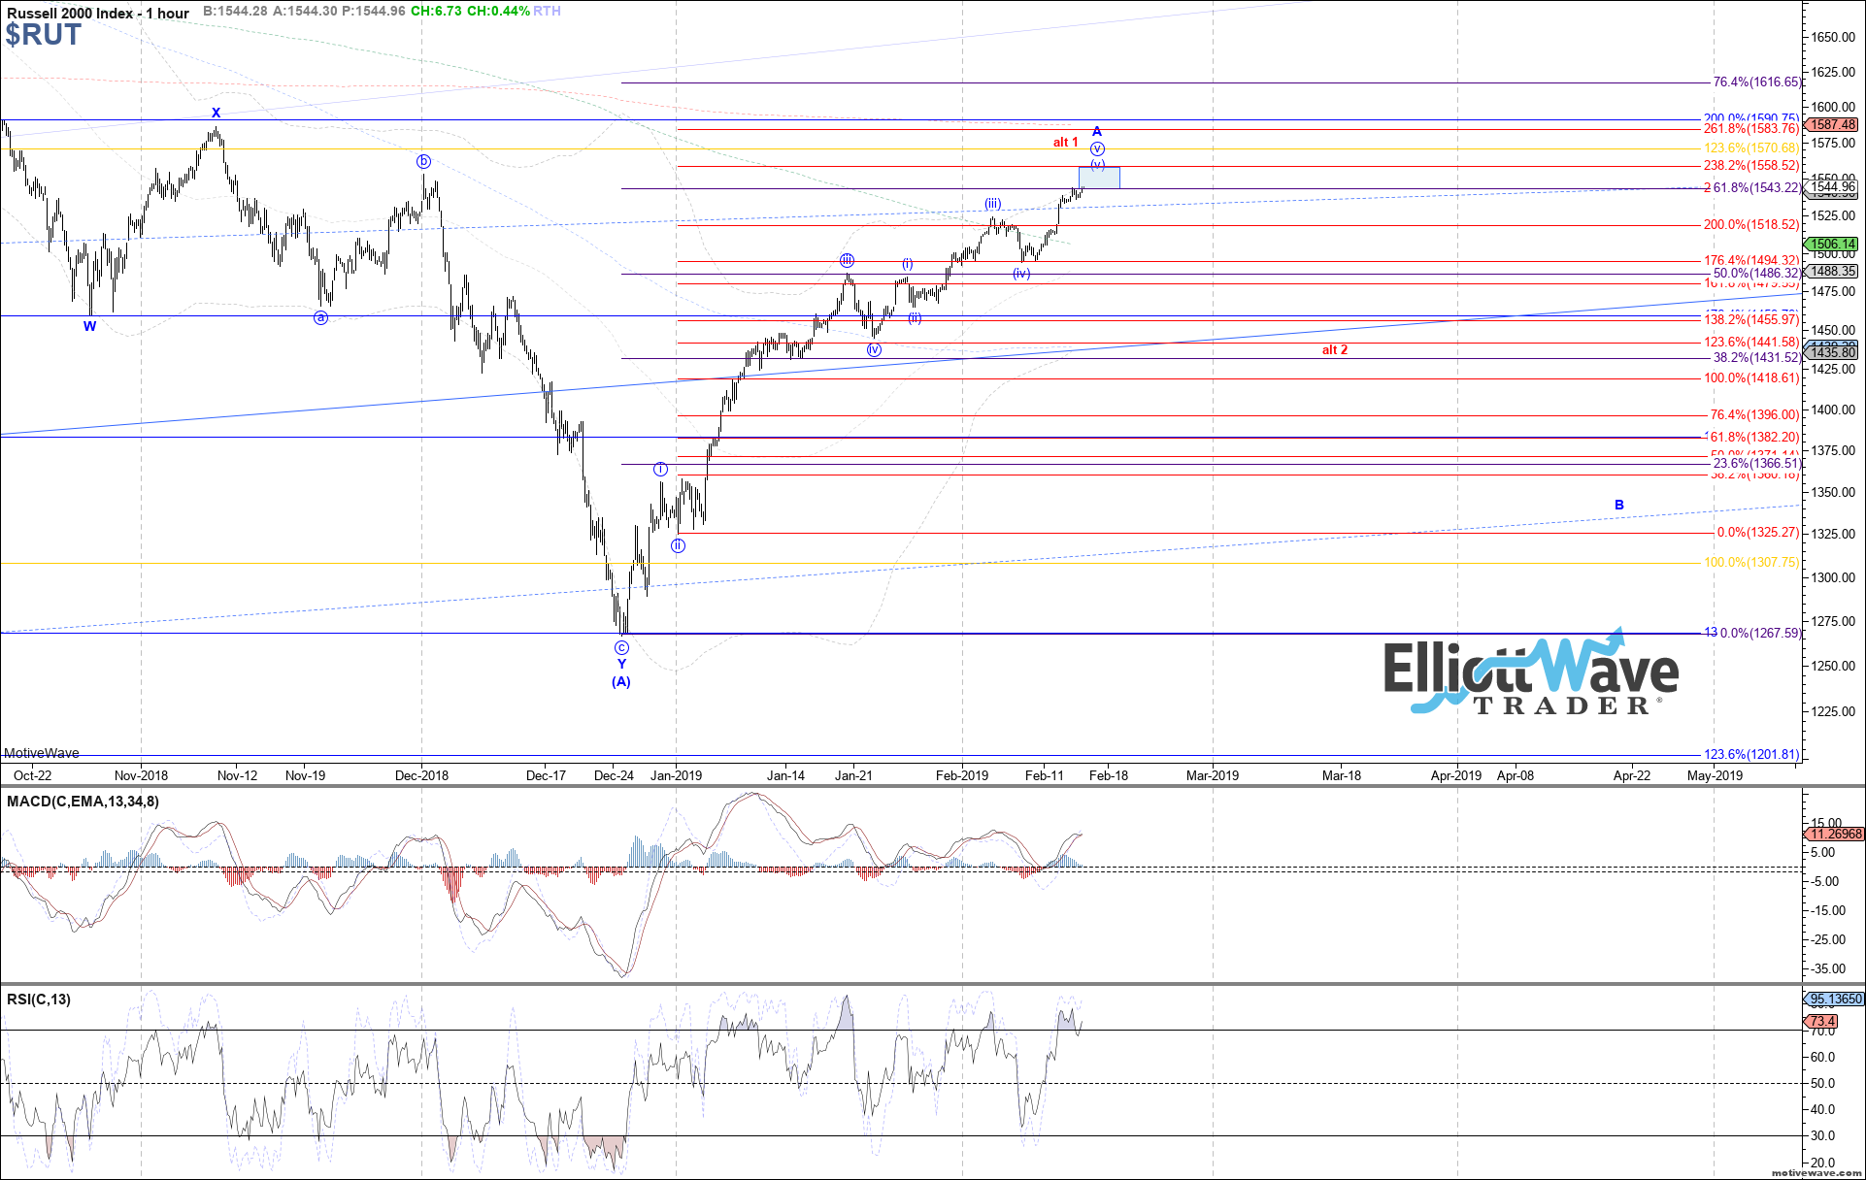Viewport: 1866px width, 1180px height.
Task: Click the 100.0%(1307.75) yellow Fibonacci label
Action: [1751, 563]
